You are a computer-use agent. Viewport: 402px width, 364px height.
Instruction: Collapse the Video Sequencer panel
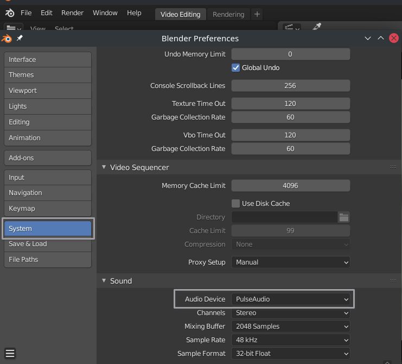104,167
